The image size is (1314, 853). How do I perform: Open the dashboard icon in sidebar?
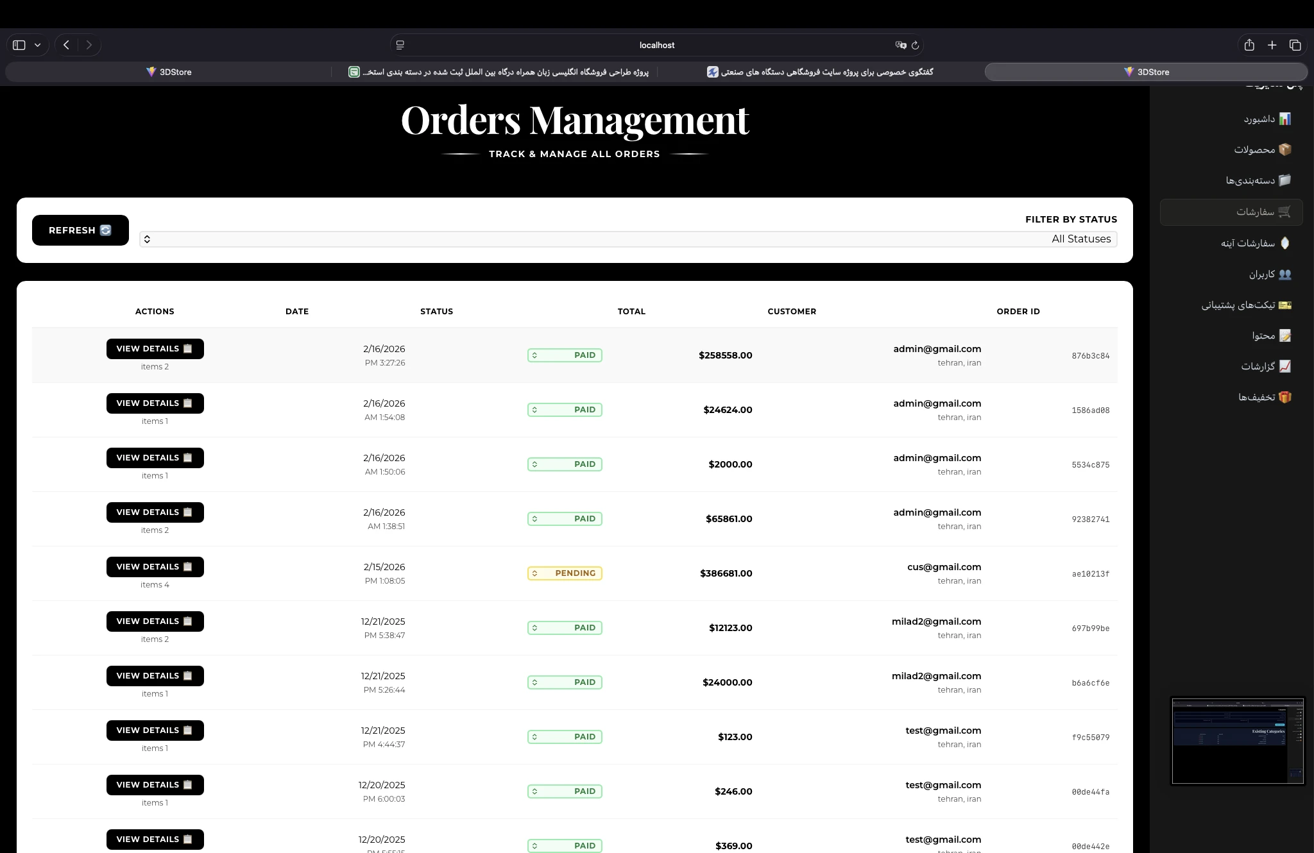point(1284,119)
